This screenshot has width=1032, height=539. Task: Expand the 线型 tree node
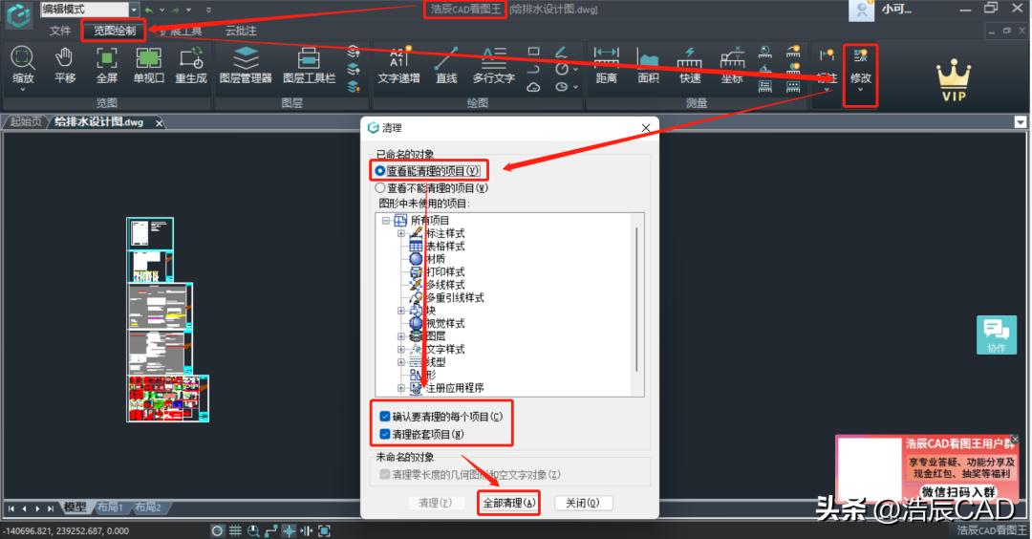400,362
